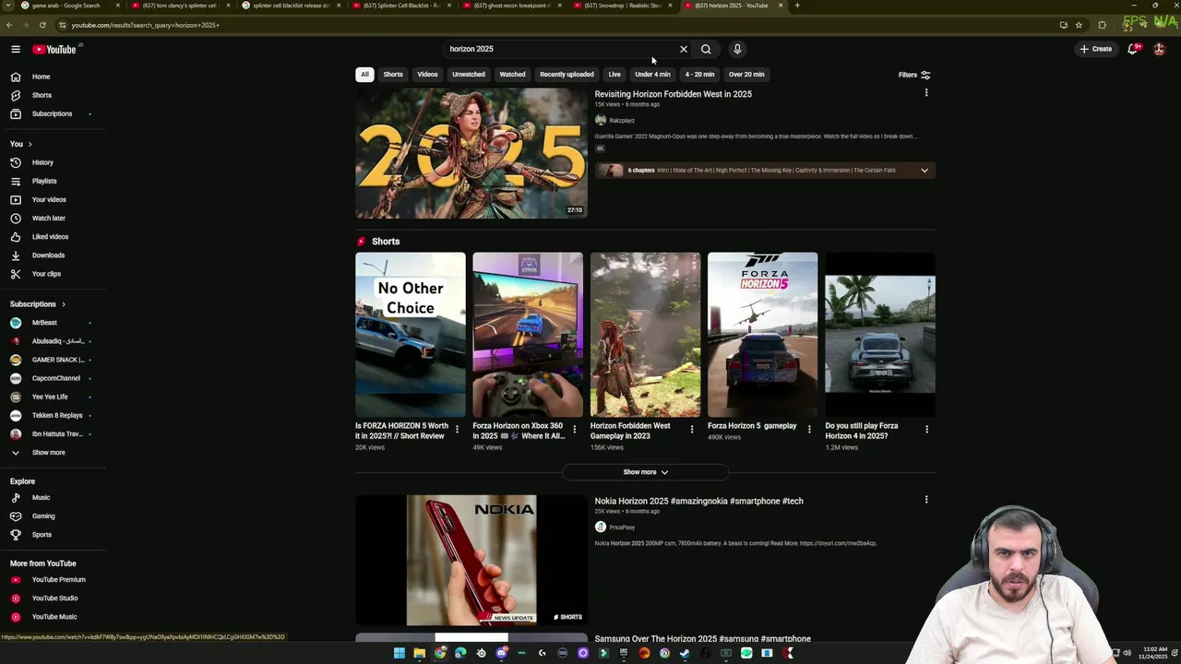Screen dimensions: 1181x664
Task: Open options for Horizon Forbidden West short
Action: (x=692, y=429)
